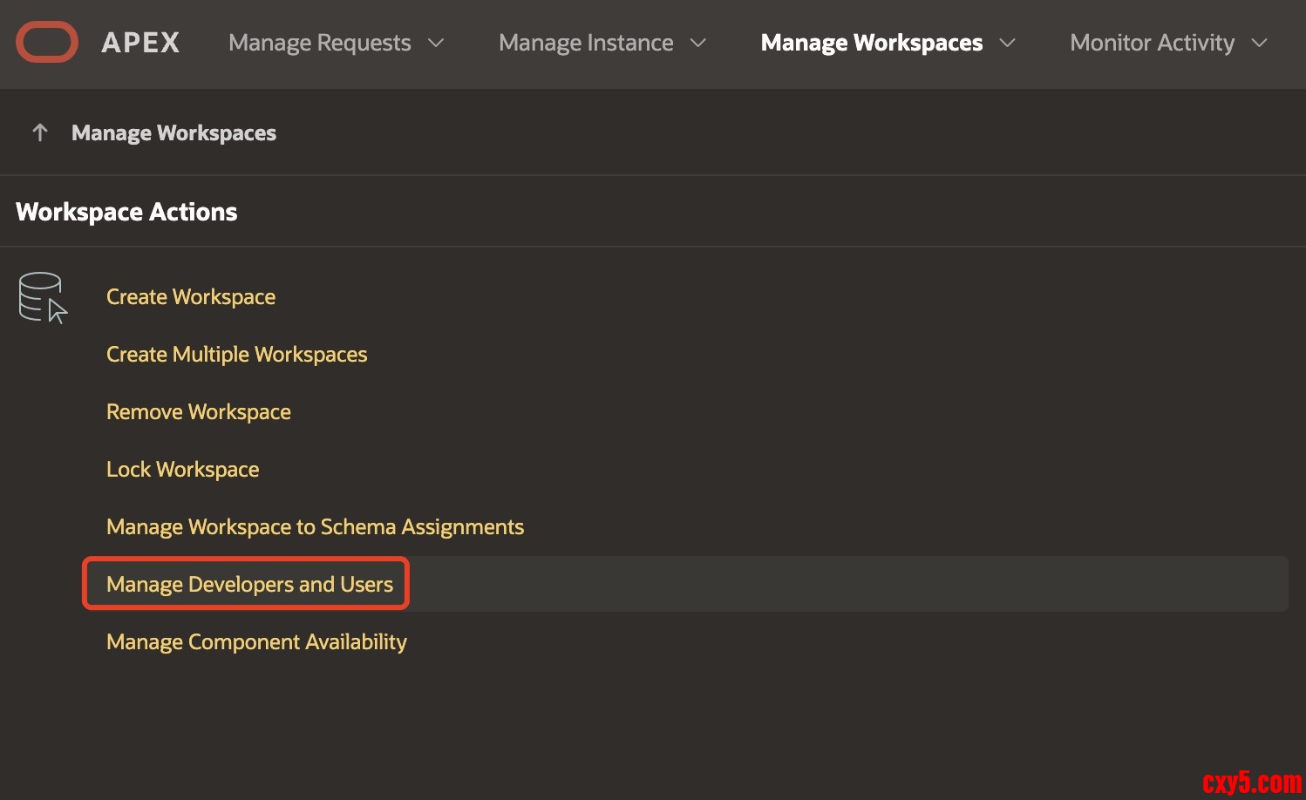Image resolution: width=1306 pixels, height=800 pixels.
Task: Go to Lock Workspace
Action: click(x=182, y=470)
